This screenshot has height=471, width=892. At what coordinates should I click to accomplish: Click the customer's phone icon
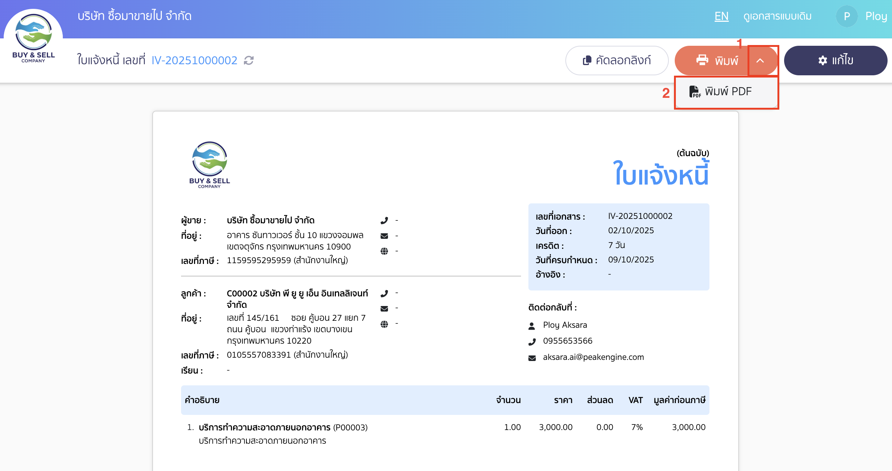(385, 293)
